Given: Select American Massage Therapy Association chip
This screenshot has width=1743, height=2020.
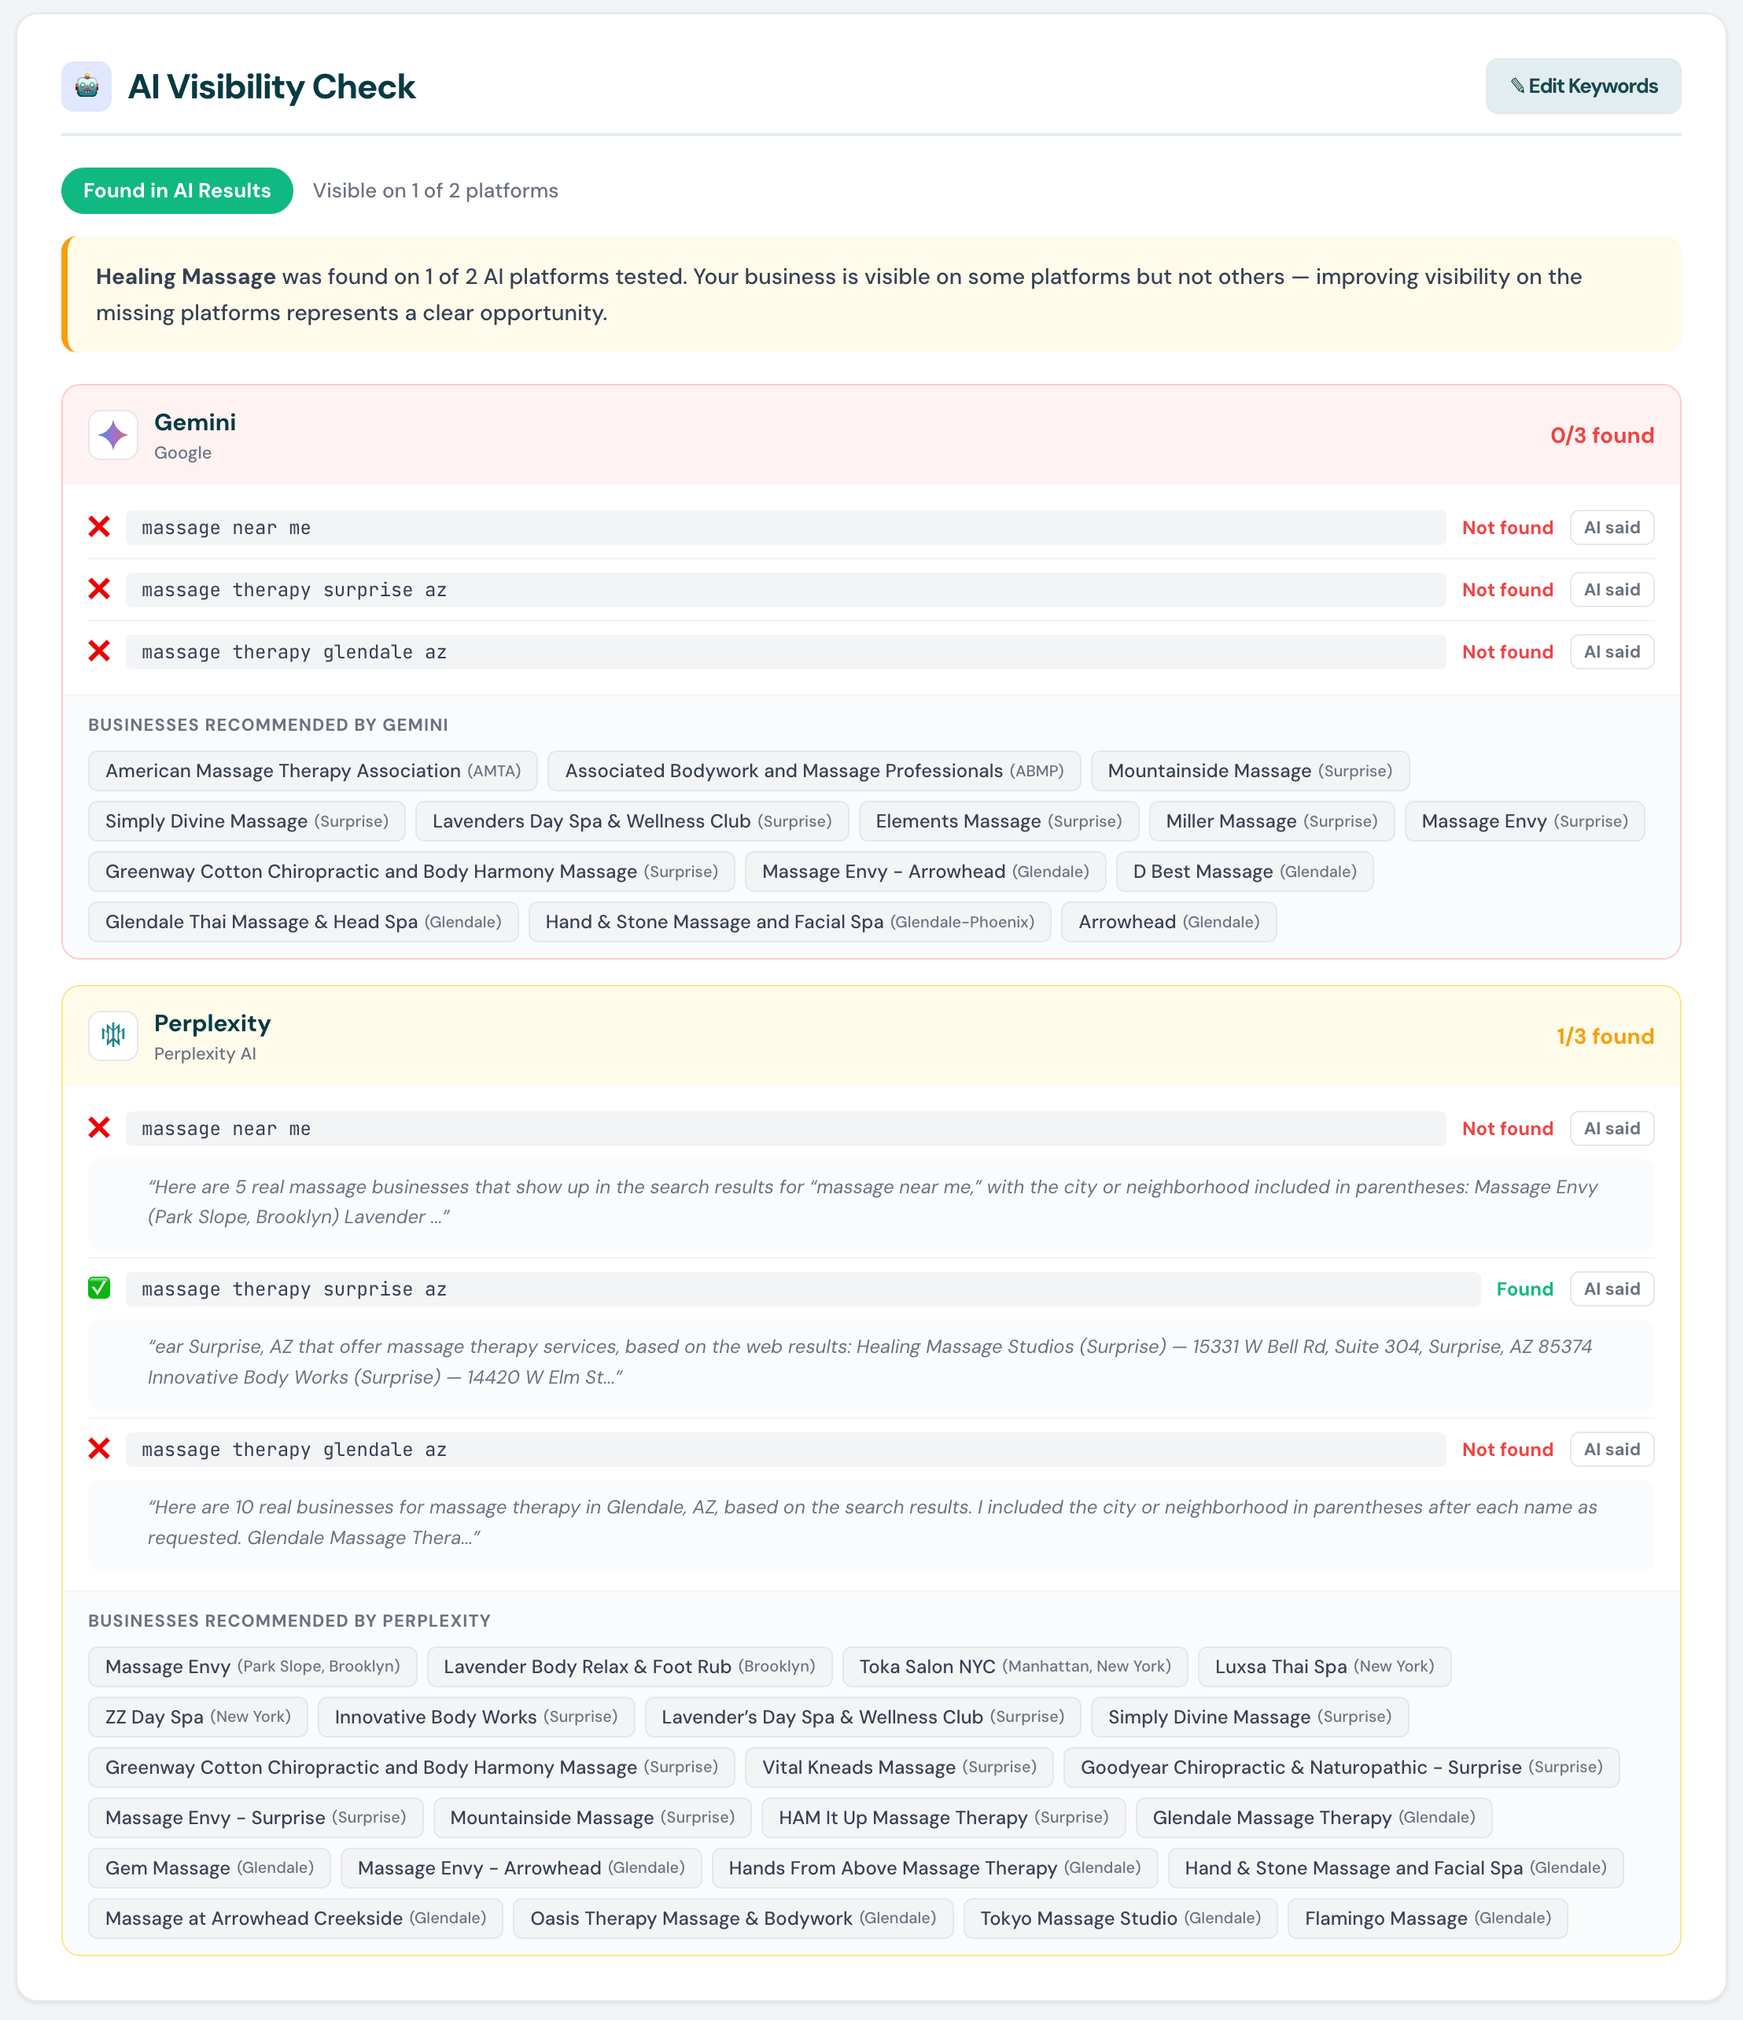Looking at the screenshot, I should coord(313,770).
